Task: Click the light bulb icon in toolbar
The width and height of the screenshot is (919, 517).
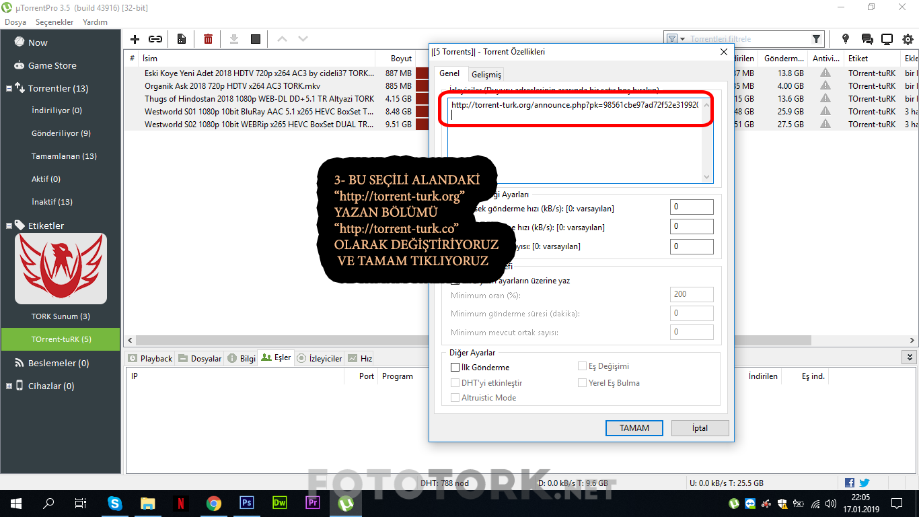Action: (x=846, y=39)
